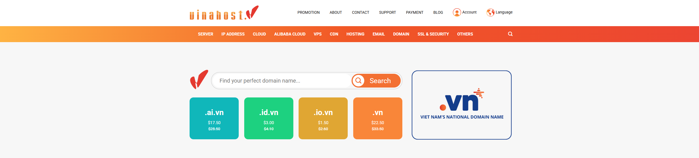This screenshot has height=158, width=699.
Task: Open the PROMOTION menu item
Action: 309,12
